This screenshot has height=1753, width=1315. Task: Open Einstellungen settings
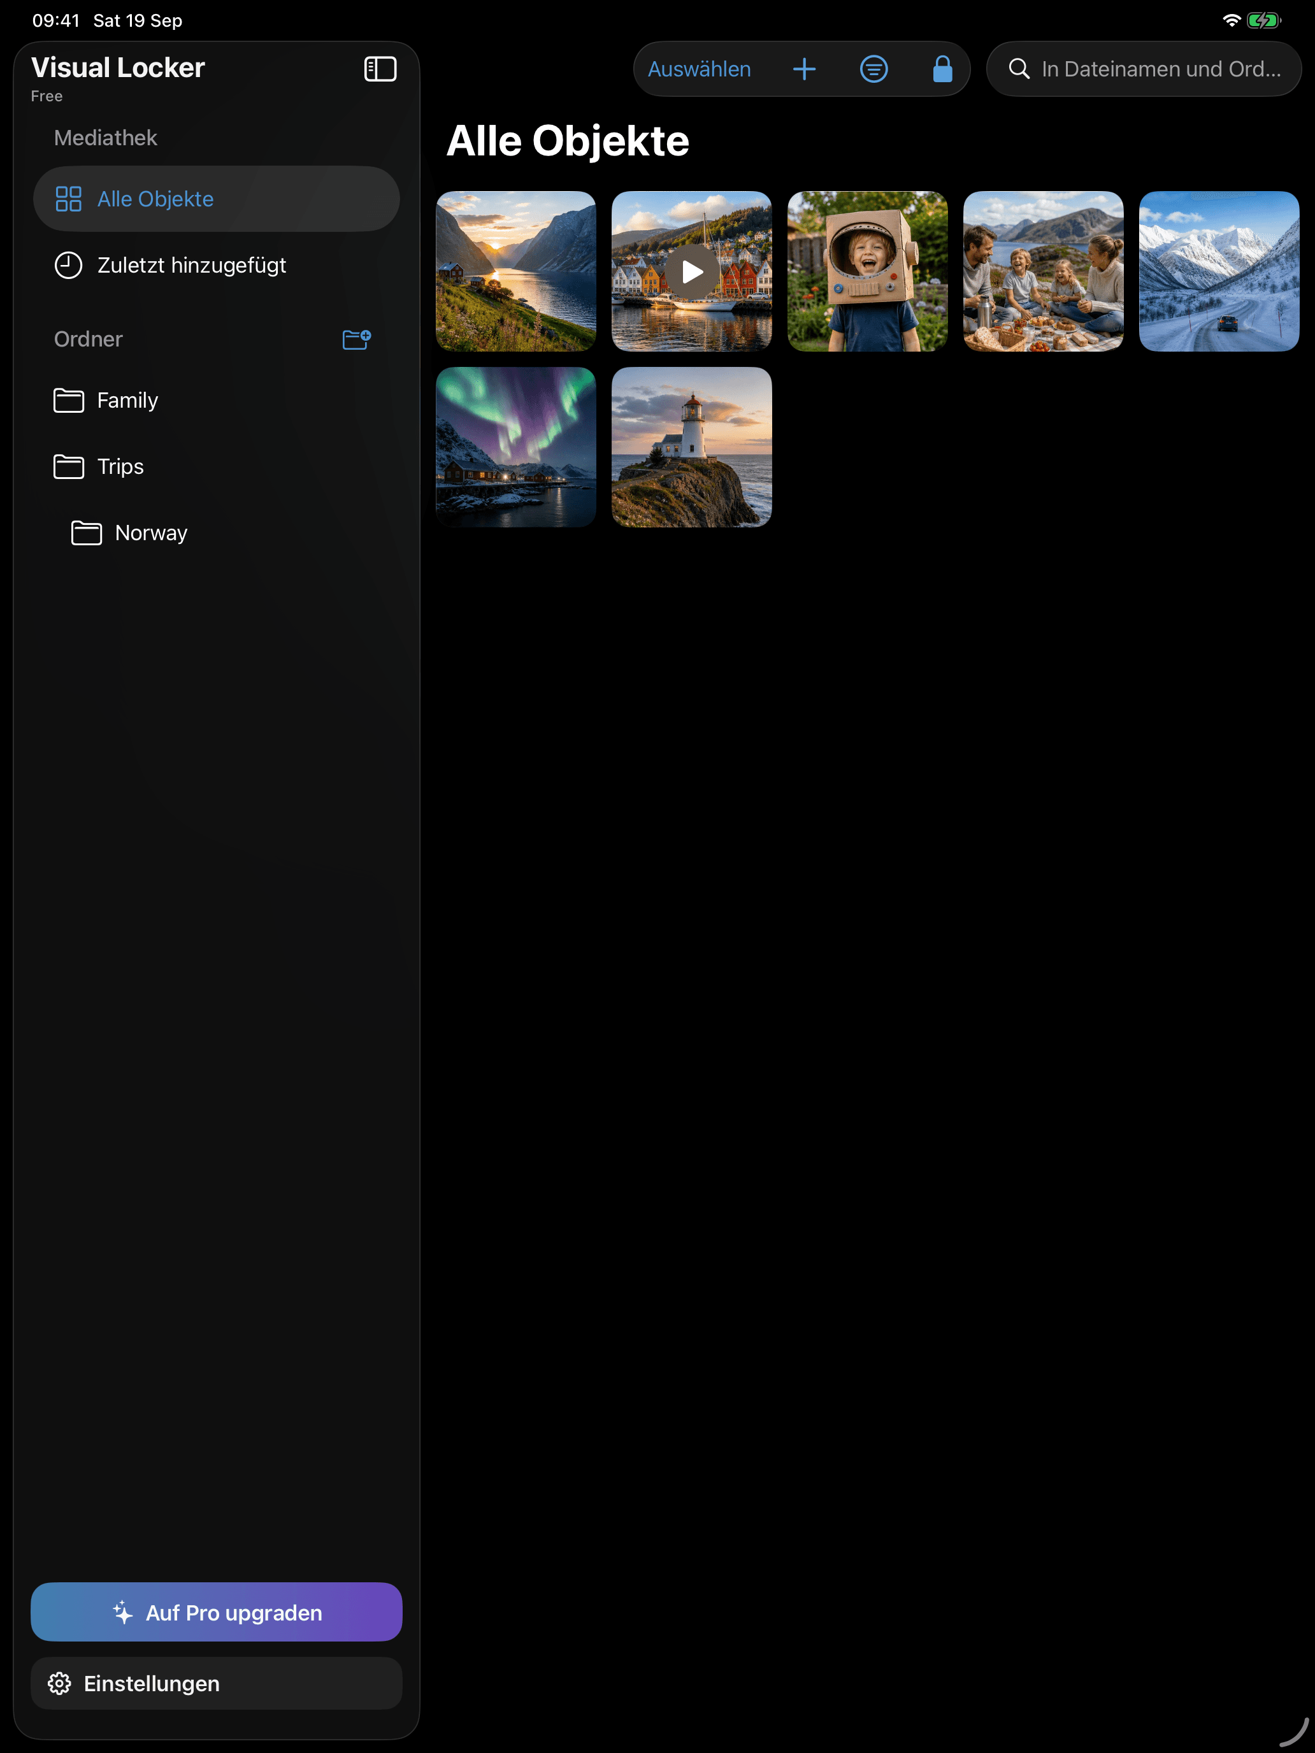(217, 1684)
